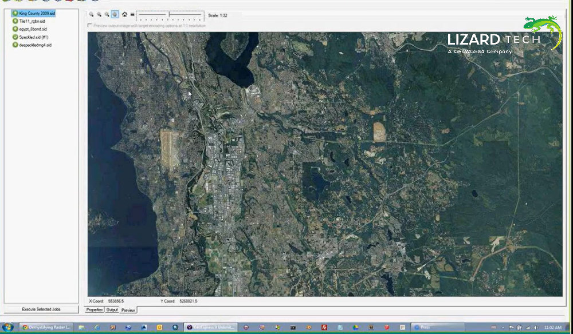Switch to Prezi taskbar button
This screenshot has width=573, height=334.
(x=438, y=327)
